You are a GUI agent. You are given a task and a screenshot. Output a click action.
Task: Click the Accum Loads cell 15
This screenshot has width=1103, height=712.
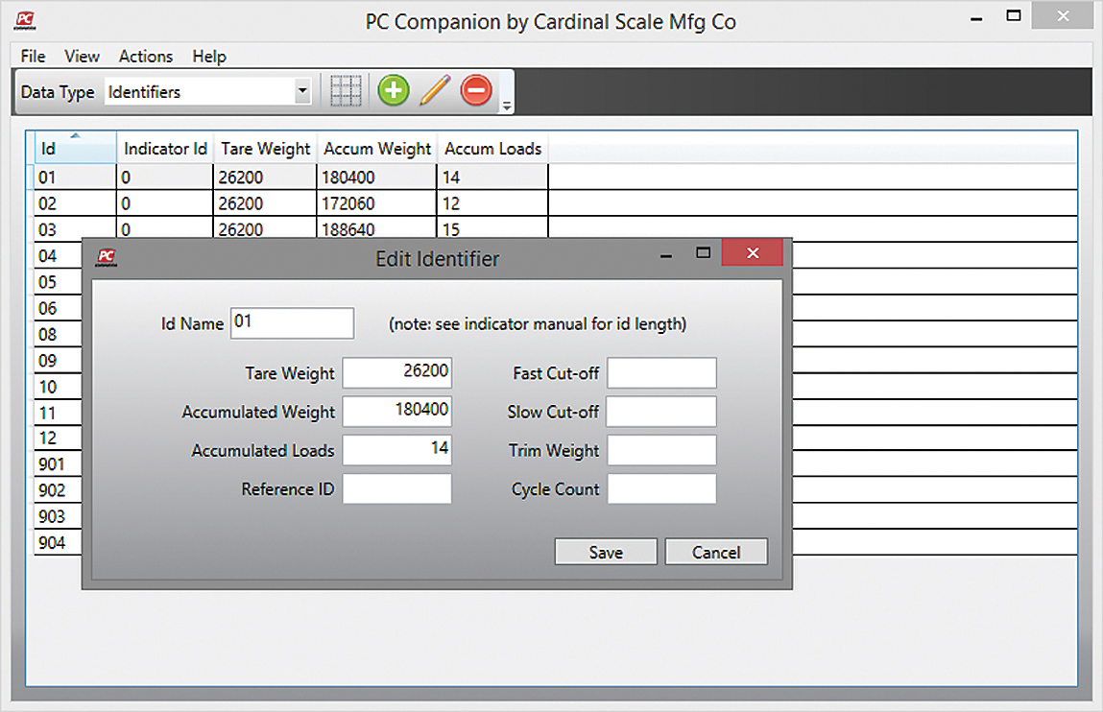pos(492,229)
